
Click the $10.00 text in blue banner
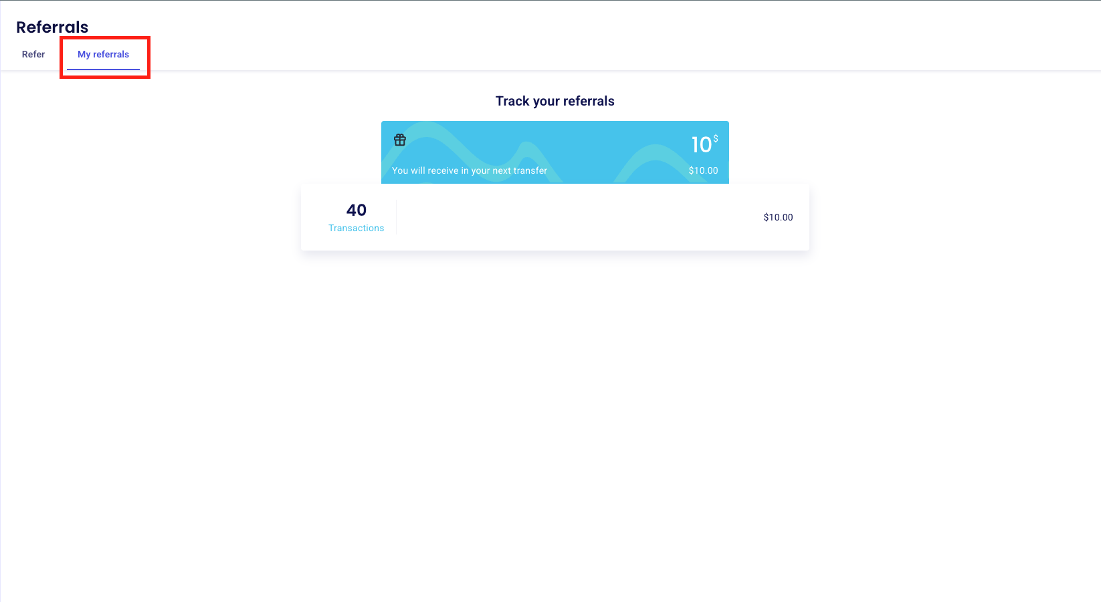703,170
